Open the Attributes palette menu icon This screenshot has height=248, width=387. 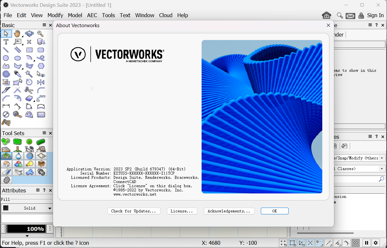point(38,190)
